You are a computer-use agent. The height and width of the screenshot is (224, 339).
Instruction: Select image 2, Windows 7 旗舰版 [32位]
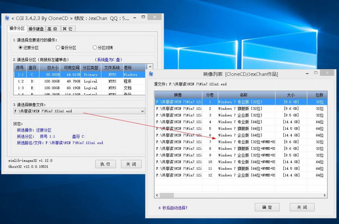click(241, 109)
